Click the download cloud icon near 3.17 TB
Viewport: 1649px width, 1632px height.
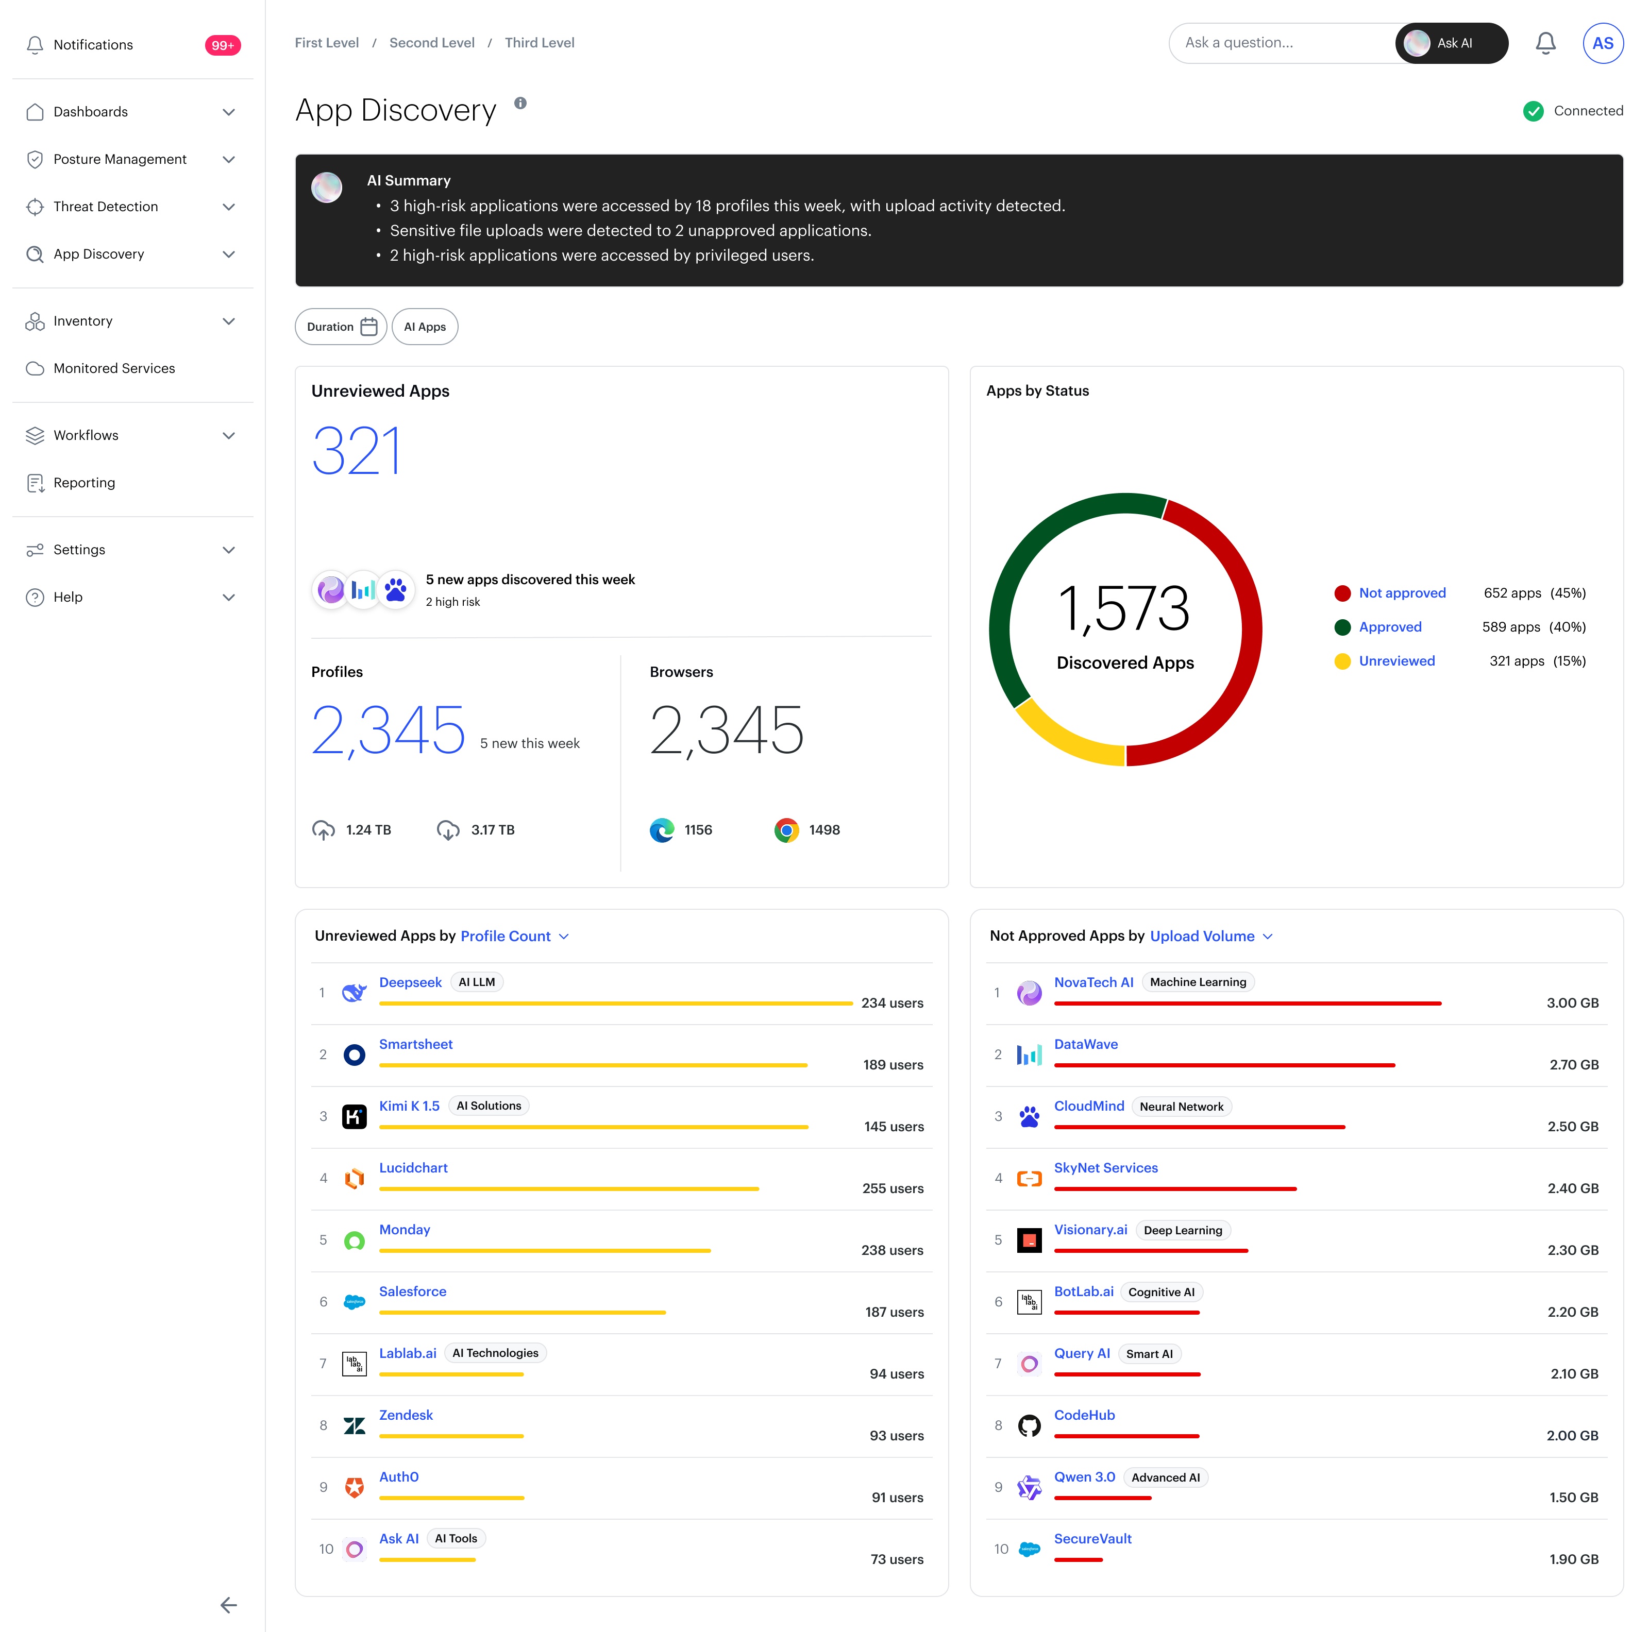coord(448,829)
